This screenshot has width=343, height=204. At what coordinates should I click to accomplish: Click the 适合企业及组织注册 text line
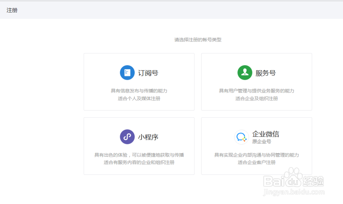257,99
